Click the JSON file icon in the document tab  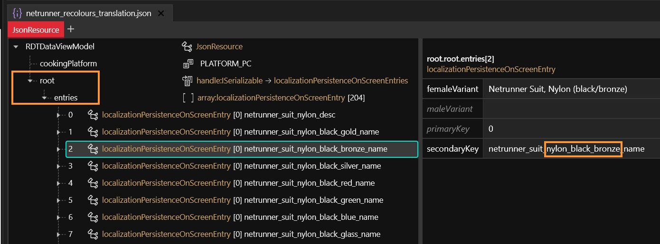point(18,13)
